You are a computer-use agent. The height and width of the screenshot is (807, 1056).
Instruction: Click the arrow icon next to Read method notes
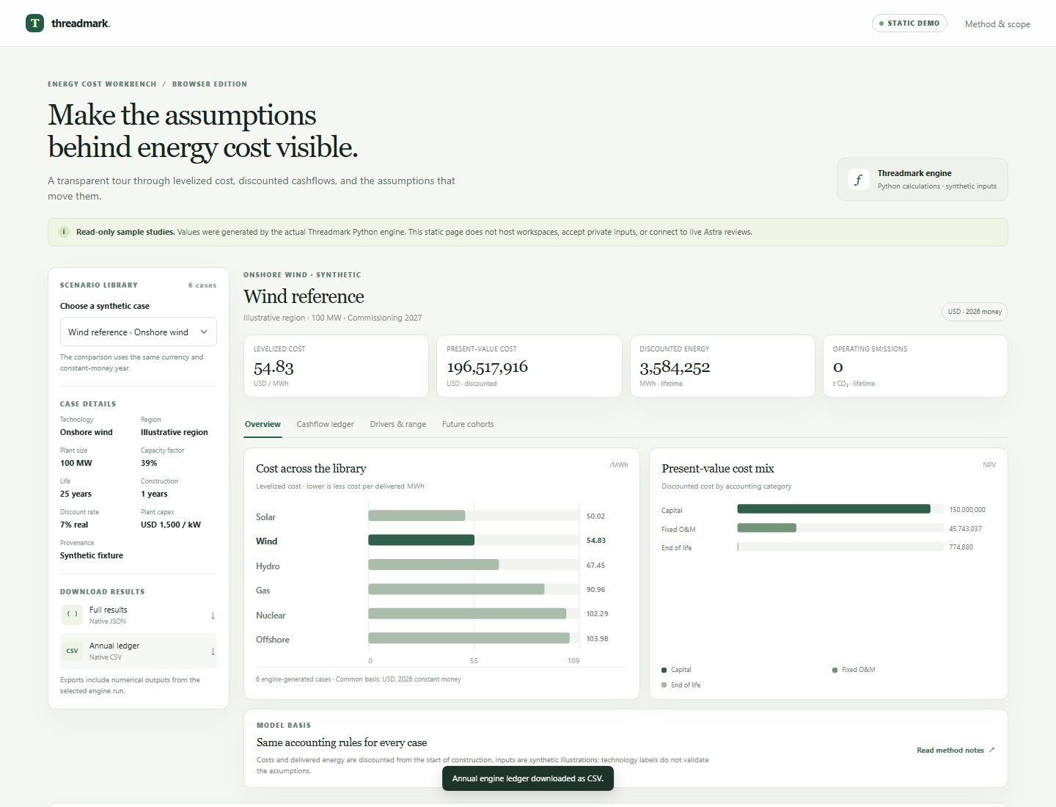click(x=992, y=750)
